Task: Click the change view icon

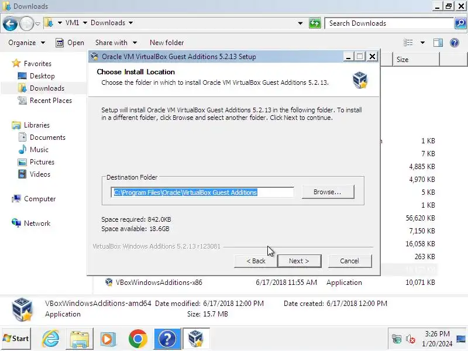Action: (408, 43)
